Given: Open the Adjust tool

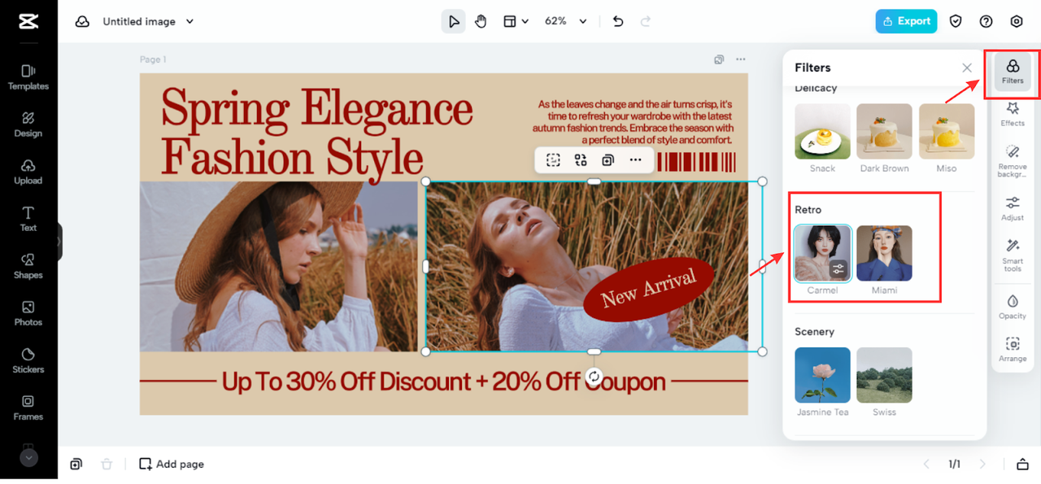Looking at the screenshot, I should [1013, 208].
